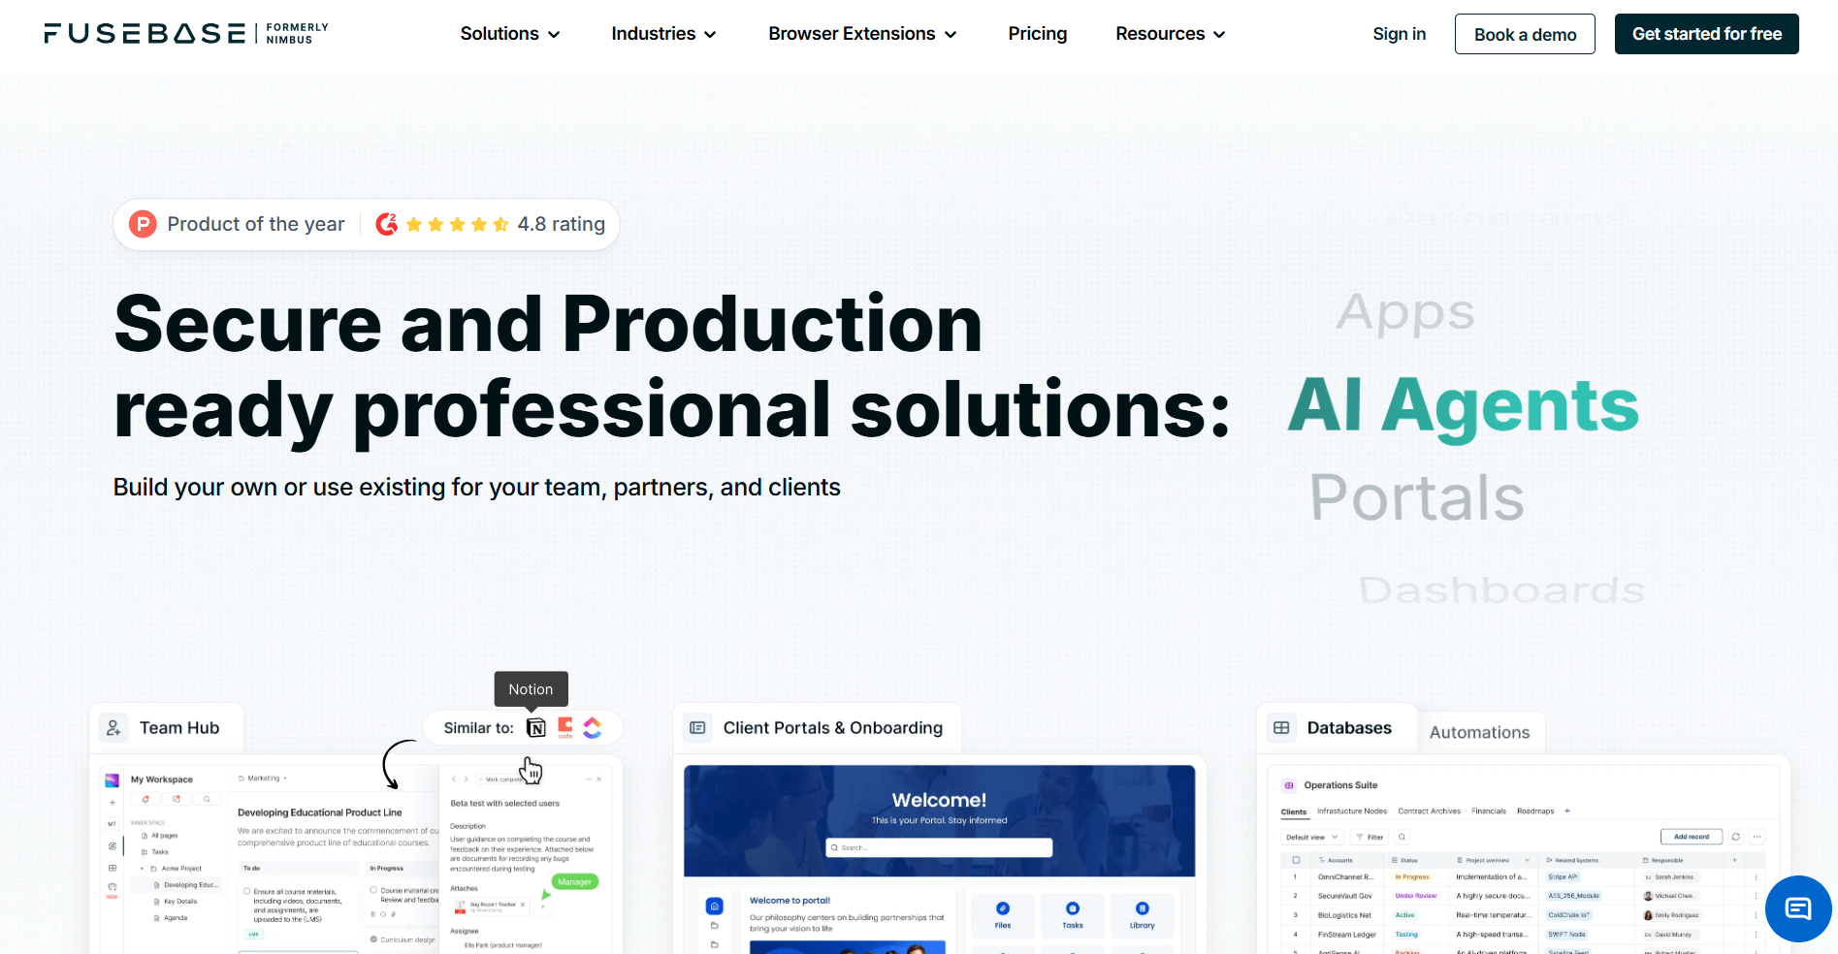
Task: Click the '4.8 rating' text
Action: coord(562,225)
